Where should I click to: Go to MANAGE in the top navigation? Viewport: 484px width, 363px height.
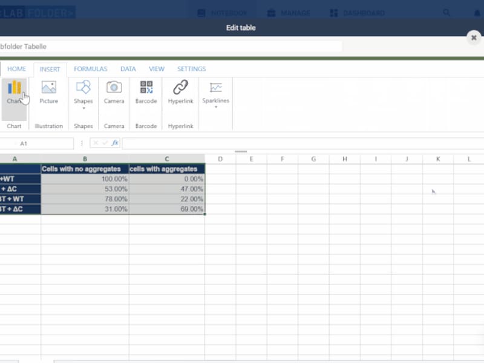coord(289,13)
